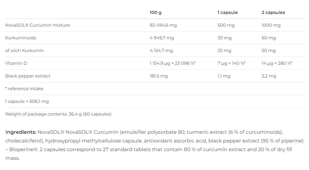Click the '2 capsules' column header
309x170 pixels.
[x=273, y=12]
